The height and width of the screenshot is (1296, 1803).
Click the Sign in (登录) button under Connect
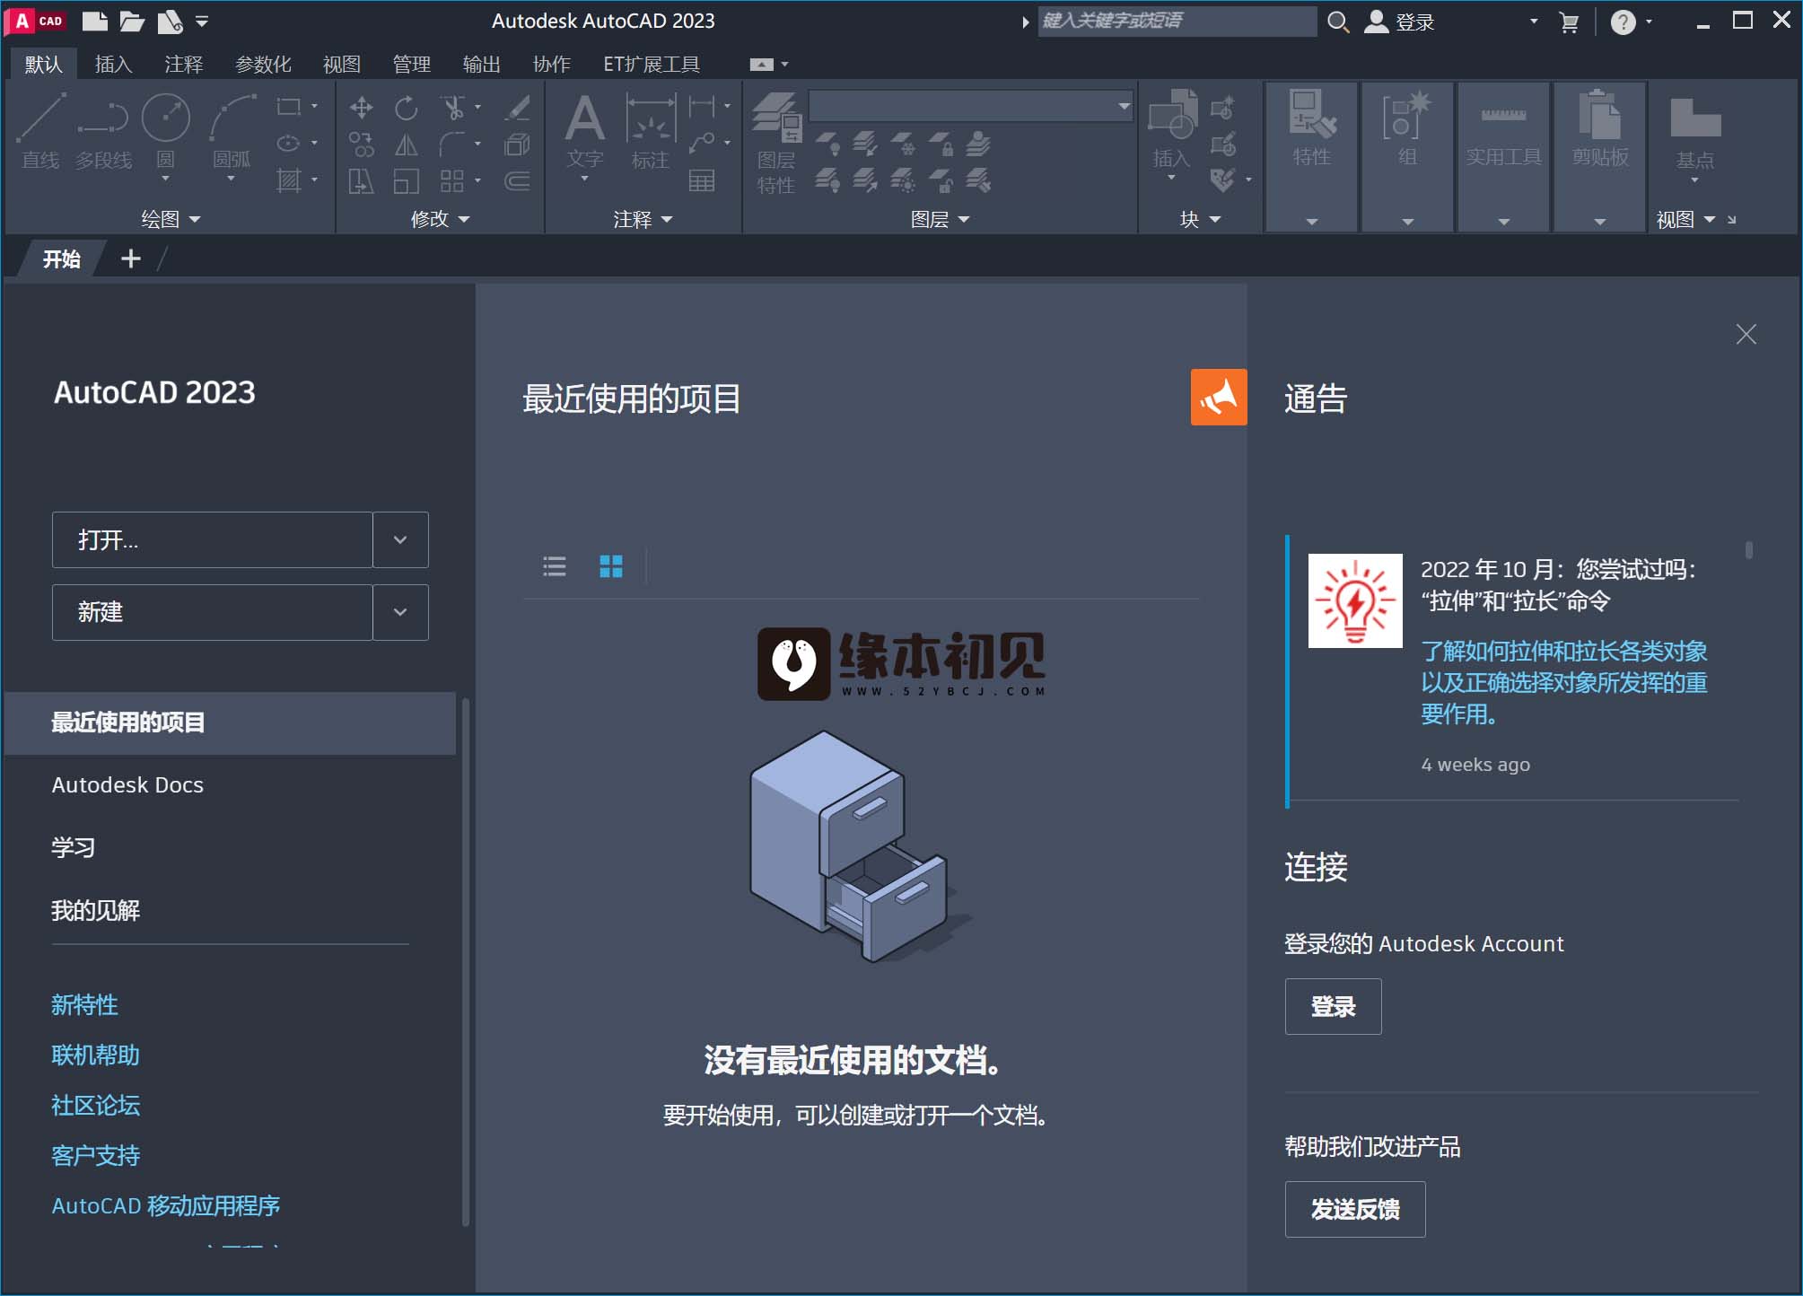click(1333, 1006)
